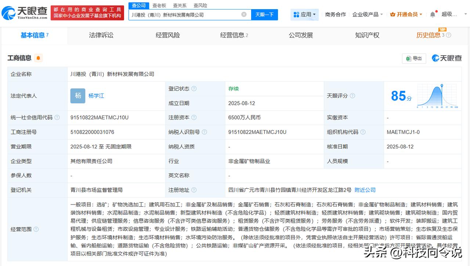Image resolution: width=470 pixels, height=266 pixels.
Task: Switch to the 查风险 search tab
Action: (x=200, y=5)
